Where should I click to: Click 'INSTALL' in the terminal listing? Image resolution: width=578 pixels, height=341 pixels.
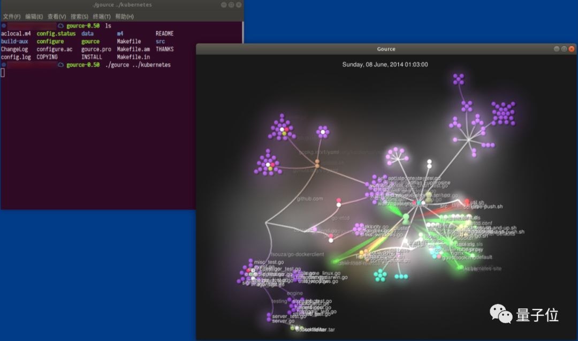click(92, 57)
